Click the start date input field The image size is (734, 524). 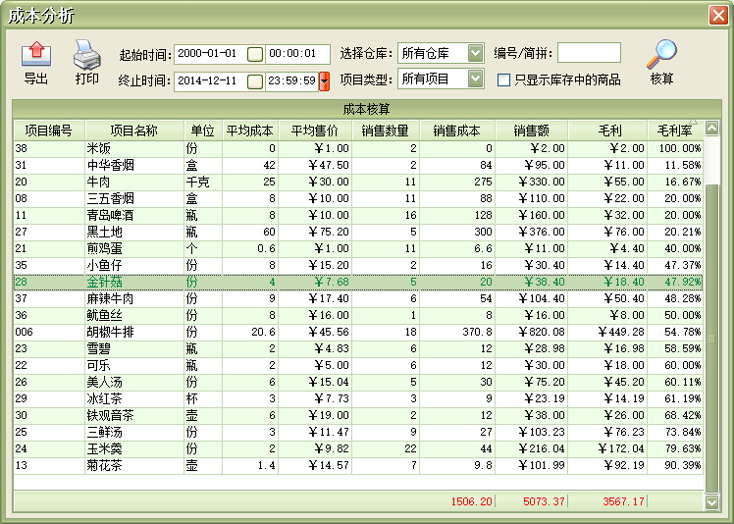point(208,54)
